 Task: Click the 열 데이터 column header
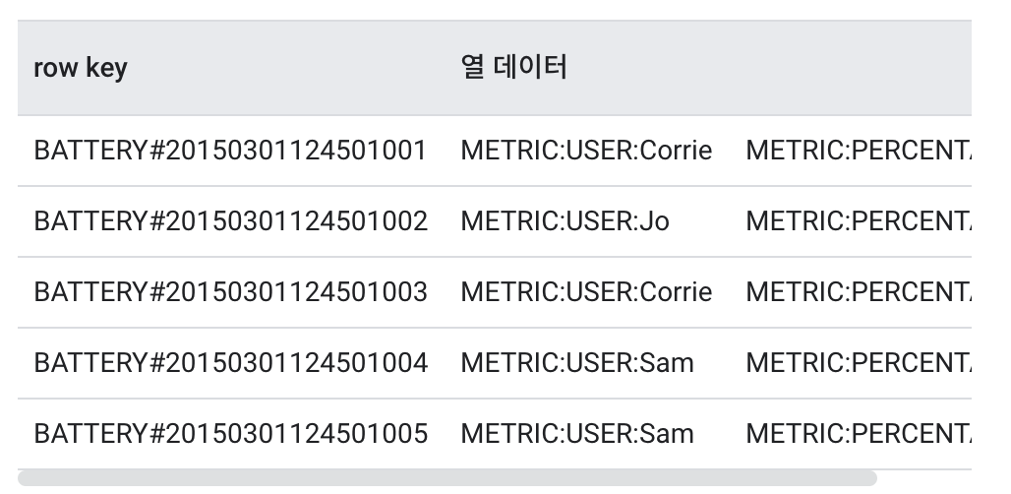coord(514,67)
